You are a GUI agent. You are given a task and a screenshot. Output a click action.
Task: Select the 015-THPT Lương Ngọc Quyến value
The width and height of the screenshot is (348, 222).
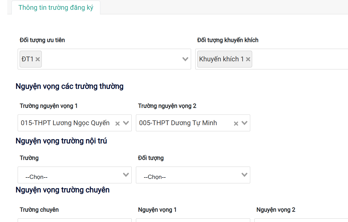(65, 123)
